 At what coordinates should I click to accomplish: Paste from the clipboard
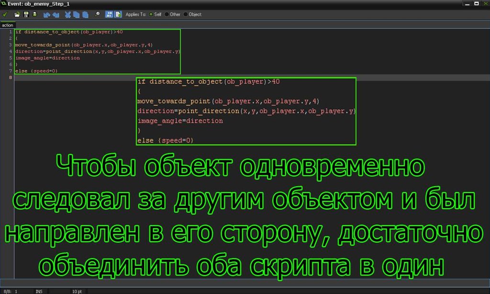click(85, 14)
